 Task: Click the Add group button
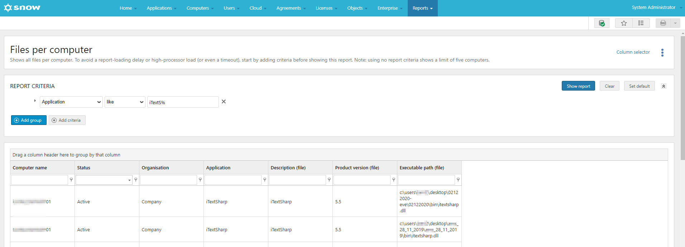(29, 120)
